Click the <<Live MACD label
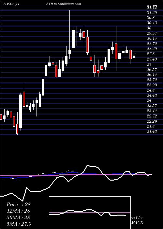Viewport: 163px width, 229px height. coord(137,220)
